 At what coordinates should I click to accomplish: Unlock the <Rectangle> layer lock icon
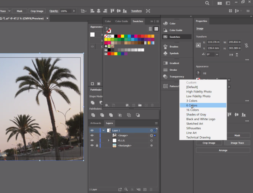pyautogui.click(x=97, y=145)
